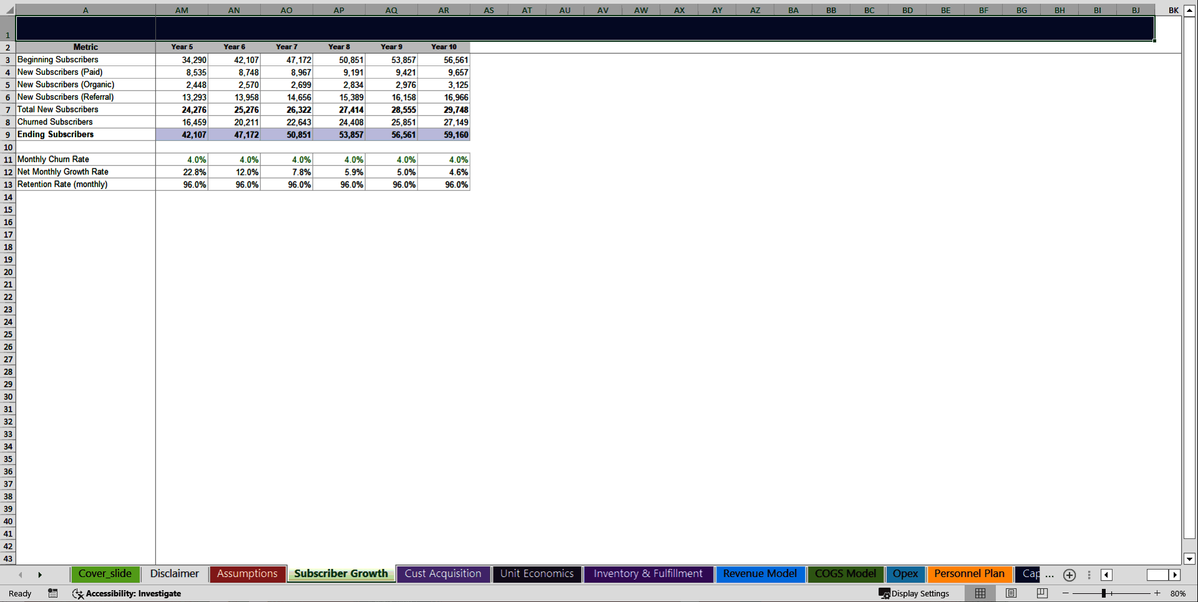Click the vertical scrollbar down arrow

(1189, 560)
